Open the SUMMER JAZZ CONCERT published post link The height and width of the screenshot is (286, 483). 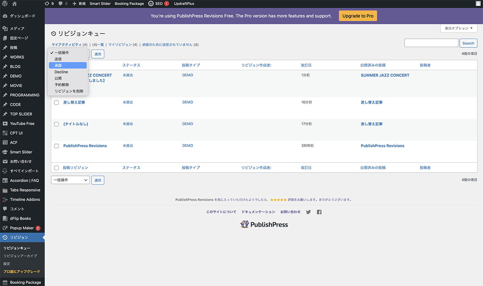(385, 76)
